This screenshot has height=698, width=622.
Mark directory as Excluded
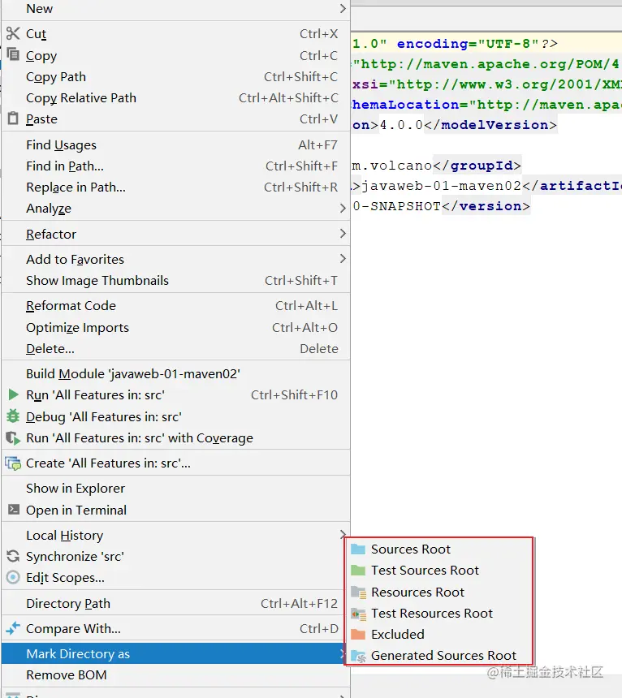pos(439,635)
